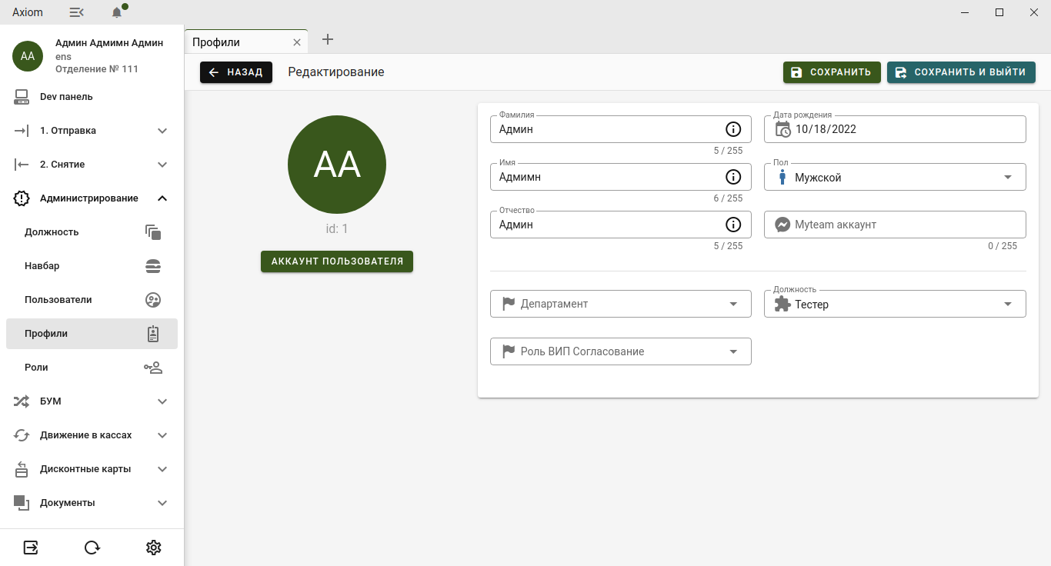Click БУМ shuffle icon

[x=22, y=401]
